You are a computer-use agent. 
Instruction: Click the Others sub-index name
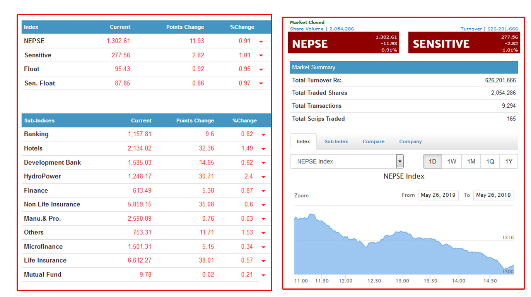pos(34,232)
